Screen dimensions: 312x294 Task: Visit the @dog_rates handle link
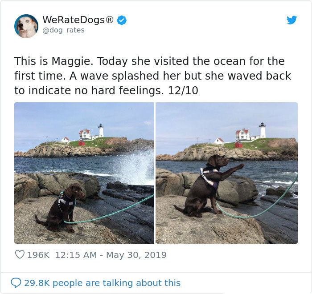coord(63,30)
